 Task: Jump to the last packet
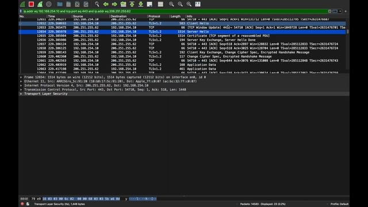point(140,4)
